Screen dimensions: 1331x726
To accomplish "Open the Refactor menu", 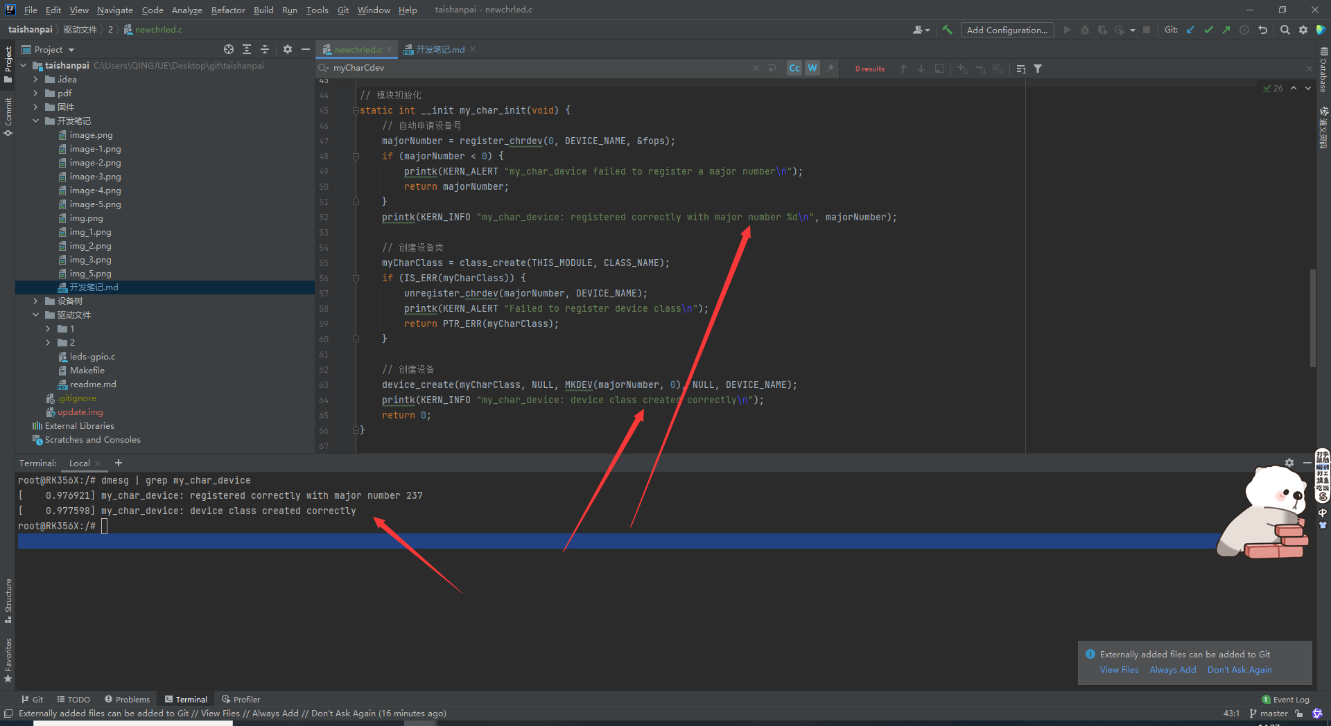I will (228, 10).
